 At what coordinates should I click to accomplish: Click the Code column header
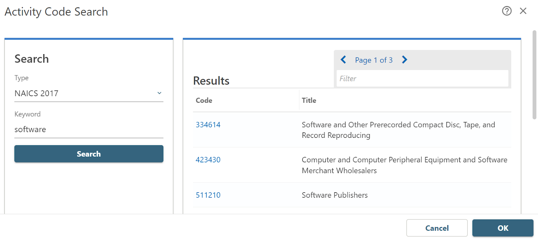pos(204,101)
